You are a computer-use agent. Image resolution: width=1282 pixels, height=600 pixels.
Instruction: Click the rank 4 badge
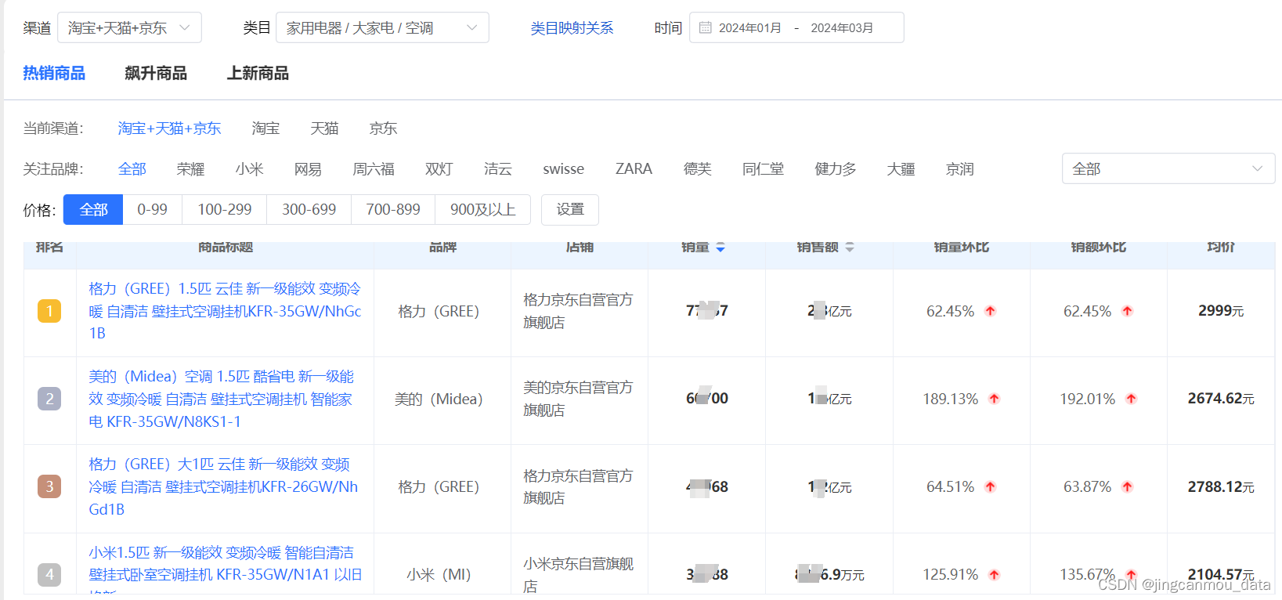(49, 574)
